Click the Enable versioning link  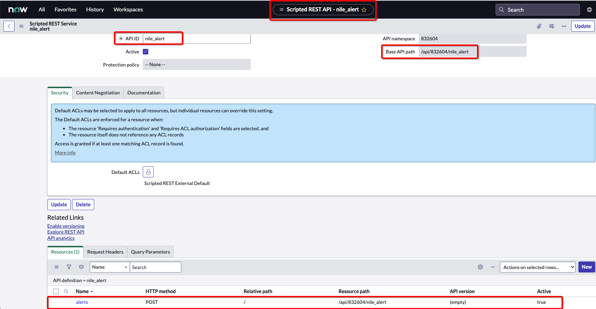pyautogui.click(x=66, y=226)
